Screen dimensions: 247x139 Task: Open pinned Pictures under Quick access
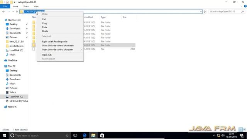point(13,37)
